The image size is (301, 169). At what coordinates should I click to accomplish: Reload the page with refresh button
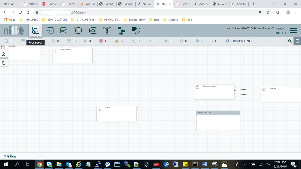[x=20, y=12]
